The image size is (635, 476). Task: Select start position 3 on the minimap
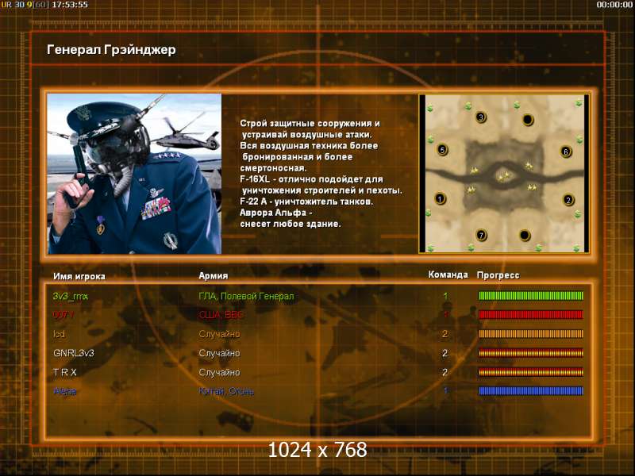pyautogui.click(x=481, y=117)
